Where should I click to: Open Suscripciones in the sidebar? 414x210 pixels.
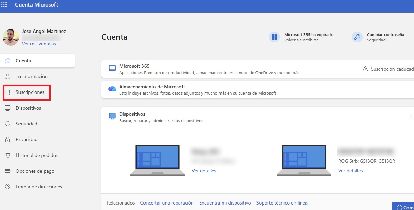point(30,92)
